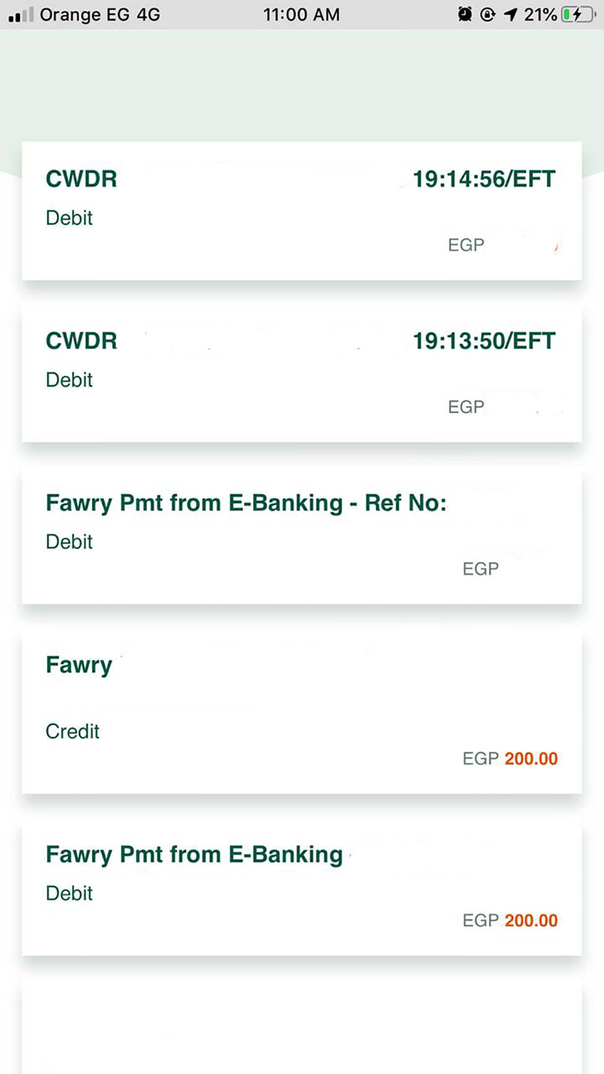Tap the 19:14:56/EFT timestamp text
Image resolution: width=604 pixels, height=1074 pixels.
coord(483,179)
